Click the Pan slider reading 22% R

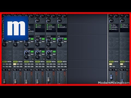(x=62, y=70)
